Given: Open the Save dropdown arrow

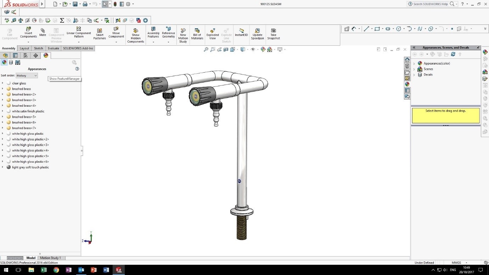Looking at the screenshot, I should click(79, 4).
